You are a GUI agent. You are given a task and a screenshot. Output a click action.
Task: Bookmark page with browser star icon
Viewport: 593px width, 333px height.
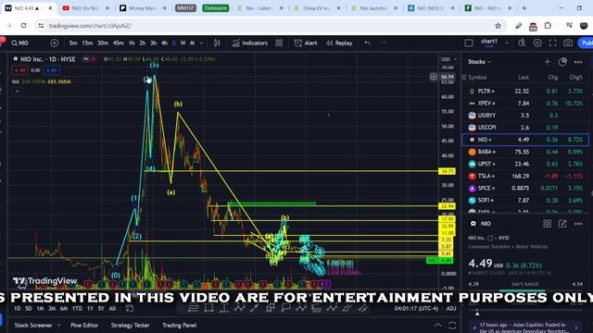498,26
